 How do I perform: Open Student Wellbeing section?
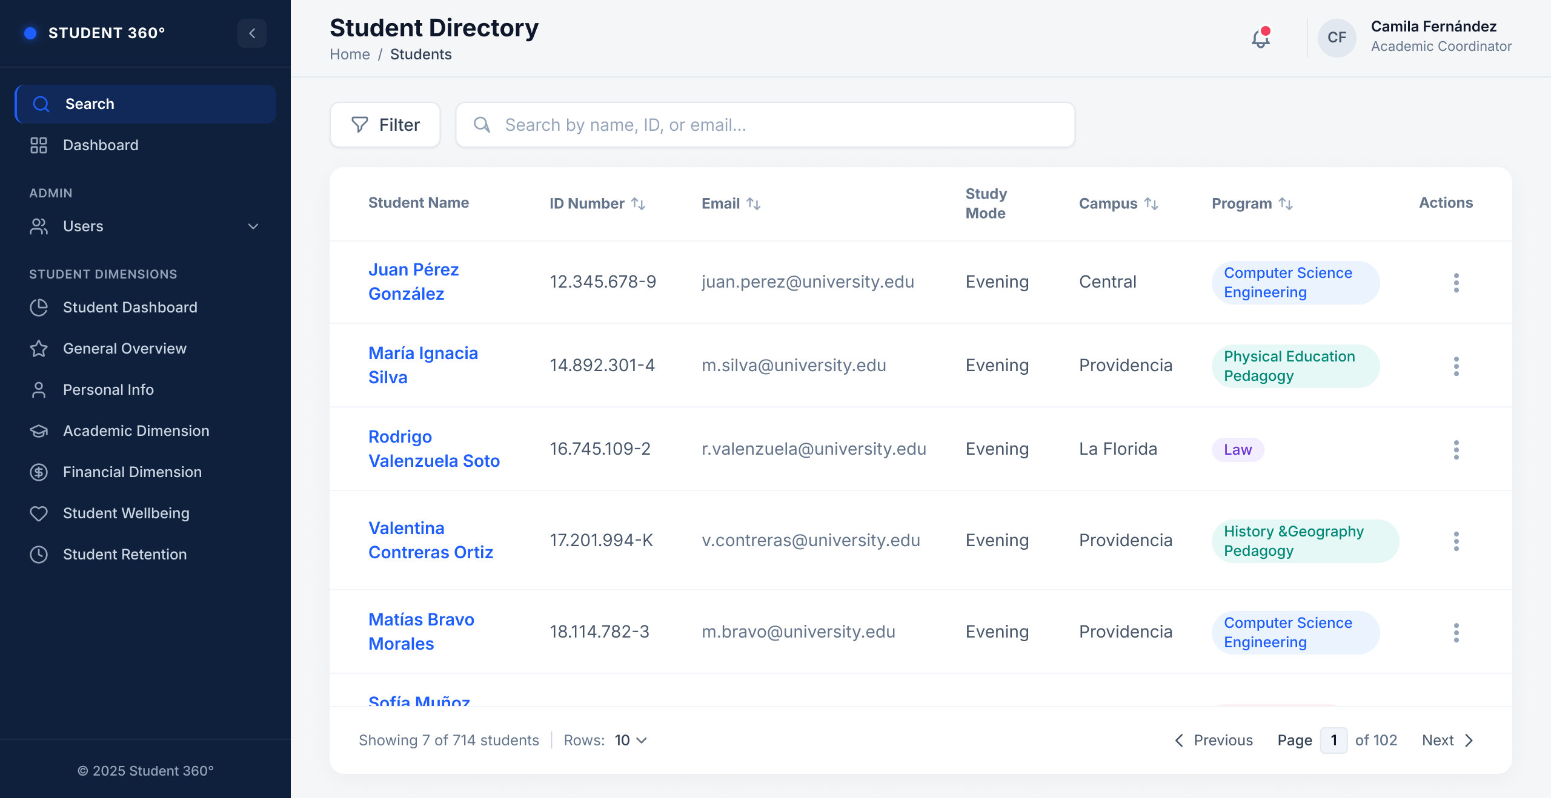coord(145,513)
